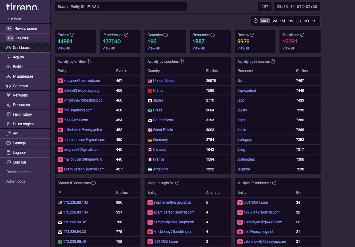355x247 pixels.
Task: Click help icon next to Blacklisted
Action: 302,35
